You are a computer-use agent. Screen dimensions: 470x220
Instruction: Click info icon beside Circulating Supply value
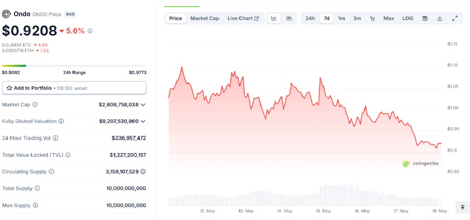[x=143, y=171]
